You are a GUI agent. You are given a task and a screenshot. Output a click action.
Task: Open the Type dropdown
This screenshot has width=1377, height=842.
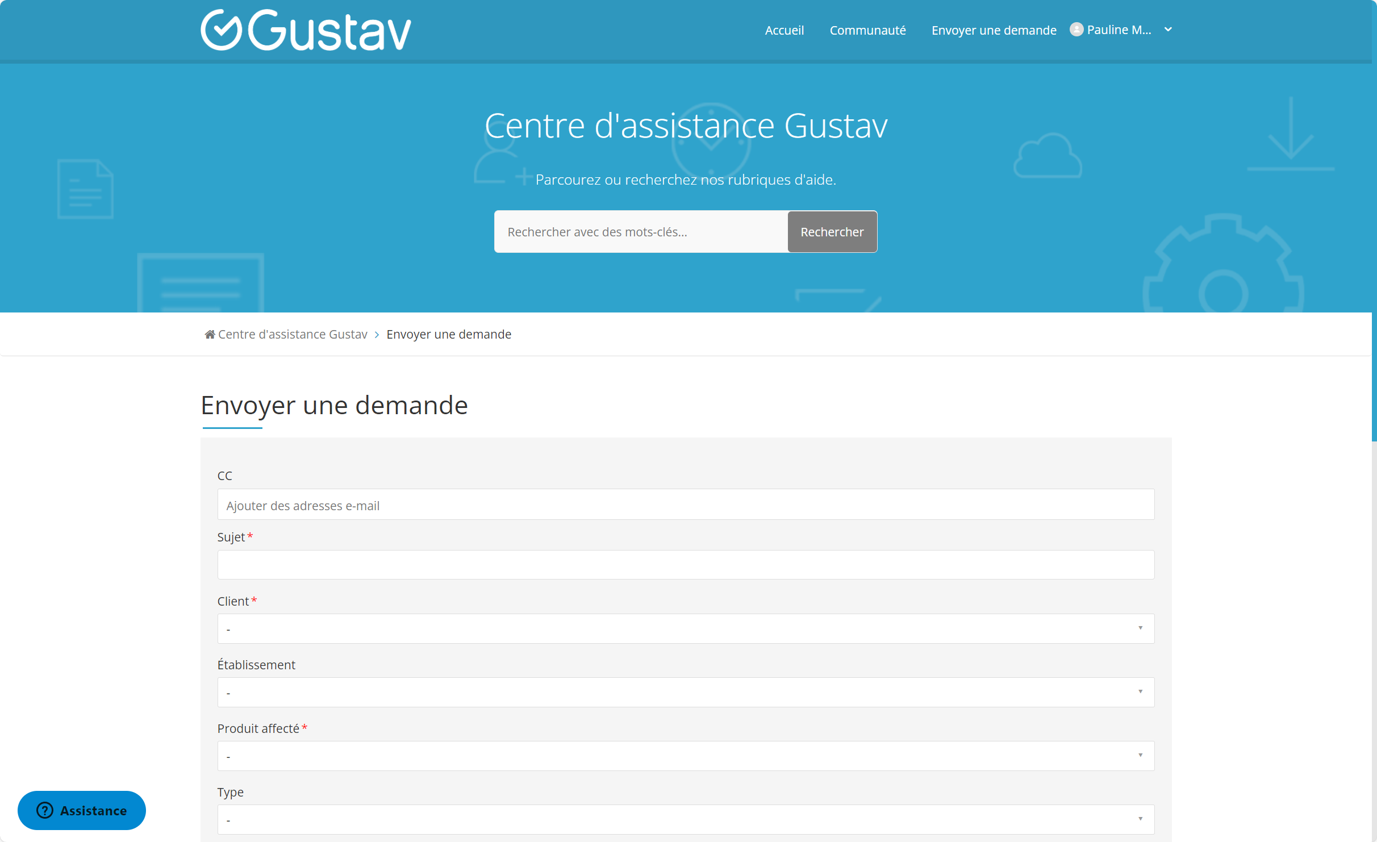pos(685,819)
